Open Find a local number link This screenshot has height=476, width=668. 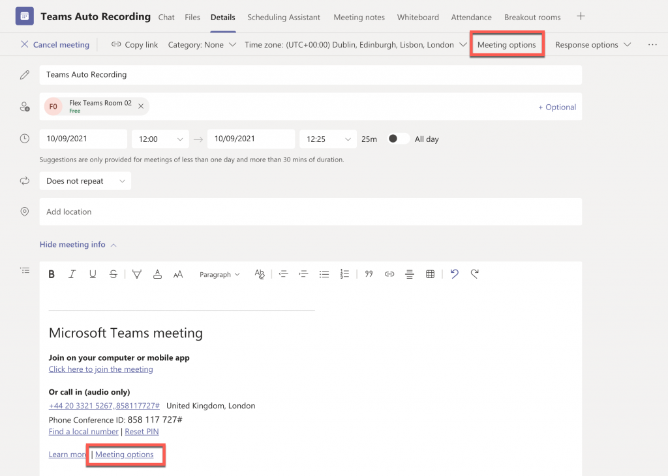(83, 432)
